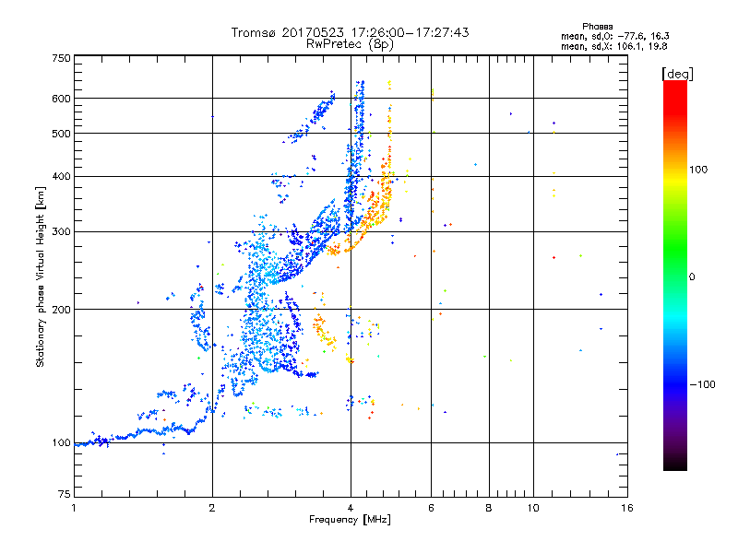Click the y-axis tick label "750"

(61, 58)
